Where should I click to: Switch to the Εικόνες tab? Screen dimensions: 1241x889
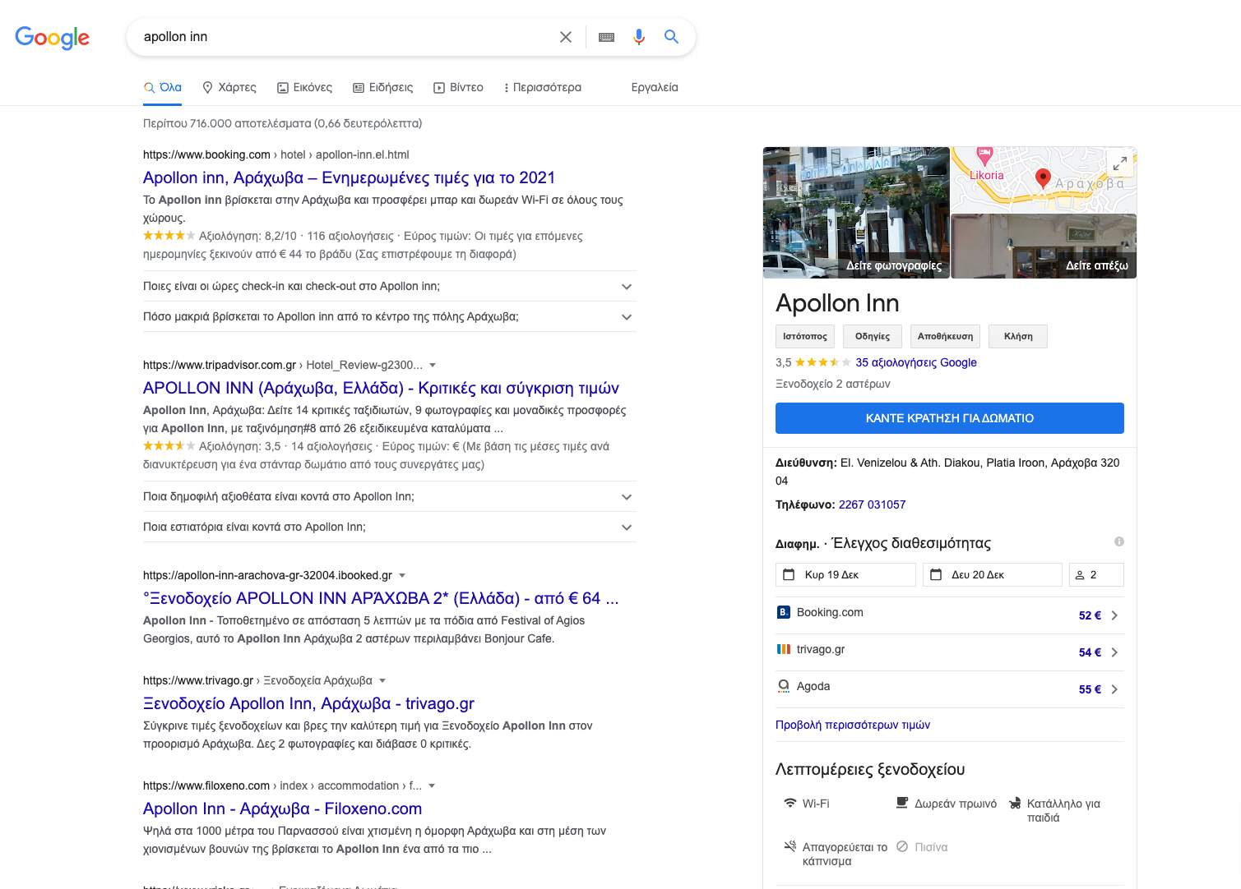[x=304, y=87]
